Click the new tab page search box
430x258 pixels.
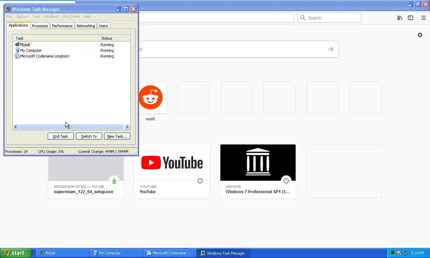pos(239,49)
